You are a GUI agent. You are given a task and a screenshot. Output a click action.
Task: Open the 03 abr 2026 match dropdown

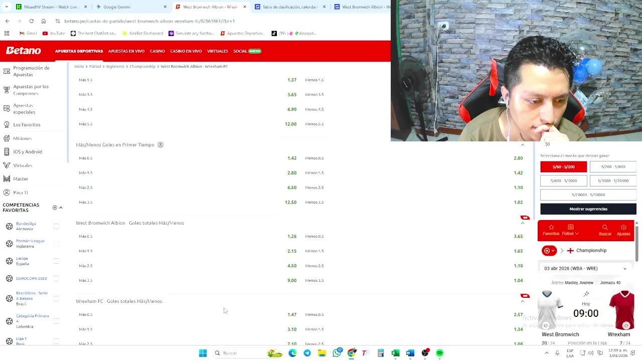[586, 268]
